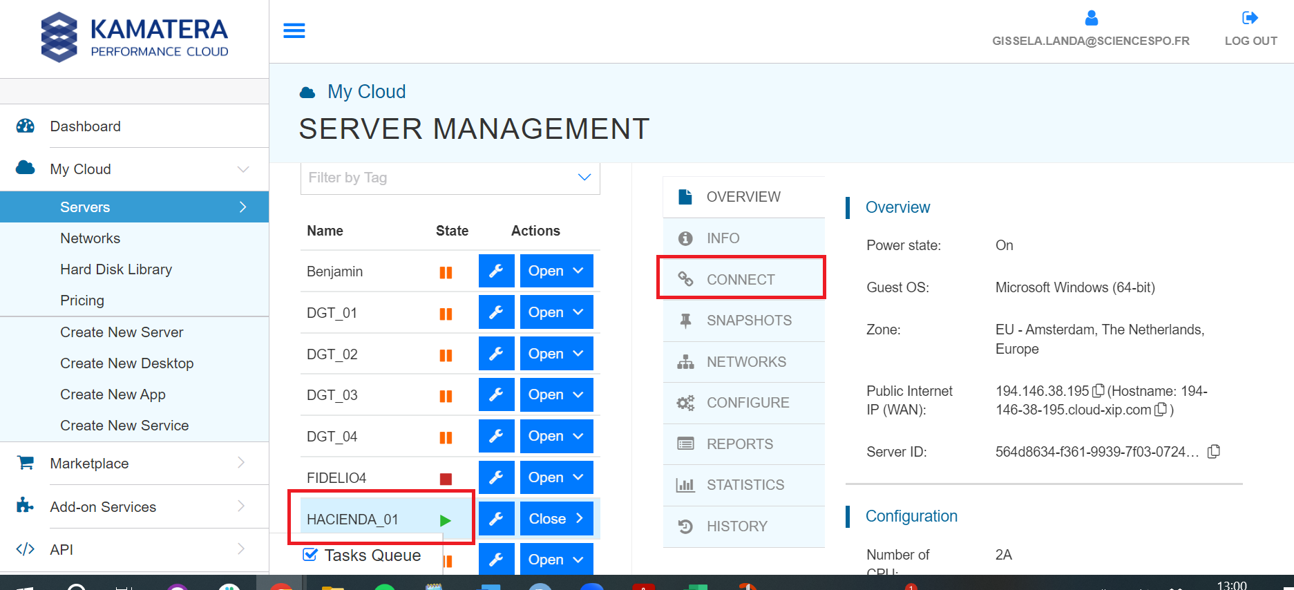Screen dimensions: 1294x590
Task: Open the Pricing page
Action: pos(82,301)
